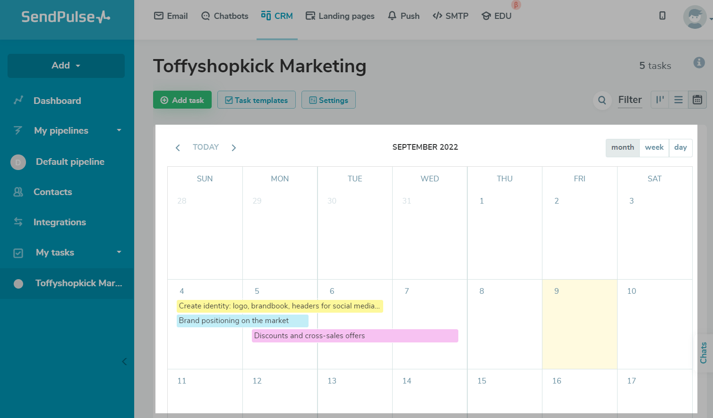
Task: Open the Filter link
Action: pyautogui.click(x=630, y=100)
